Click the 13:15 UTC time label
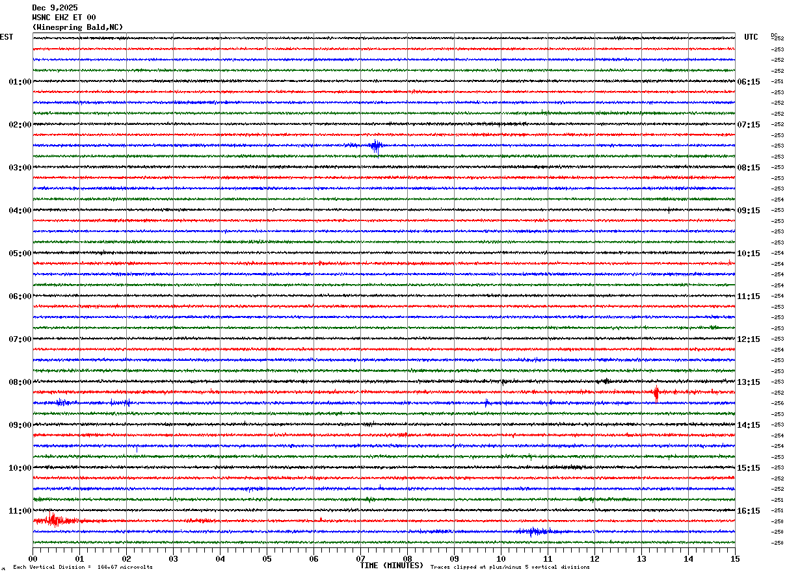The height and width of the screenshot is (576, 787). [748, 382]
